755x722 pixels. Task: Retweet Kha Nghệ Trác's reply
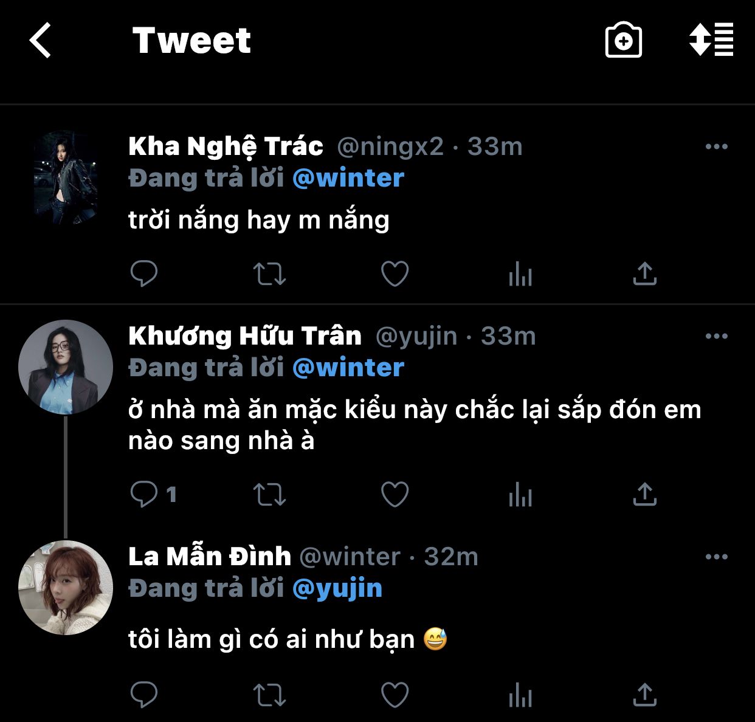269,273
